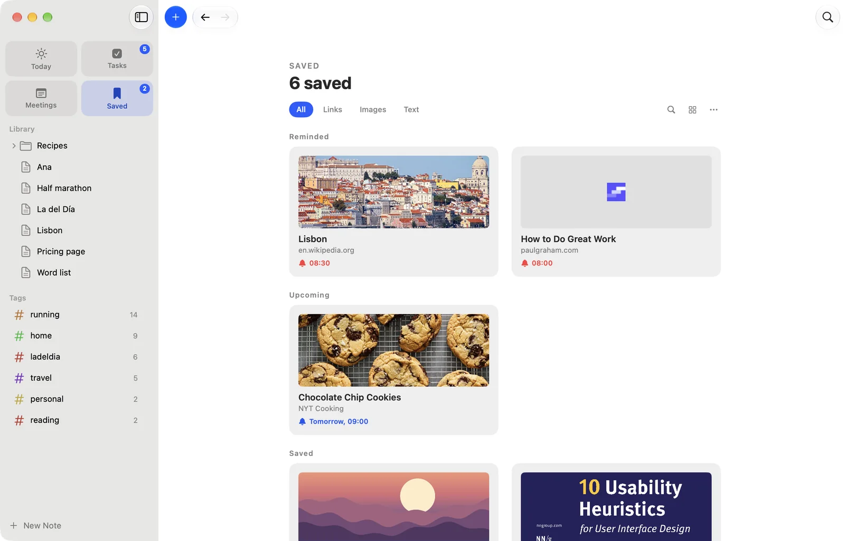Screen dimensions: 845x541
Task: Search within saved items magnifier icon
Action: point(671,110)
